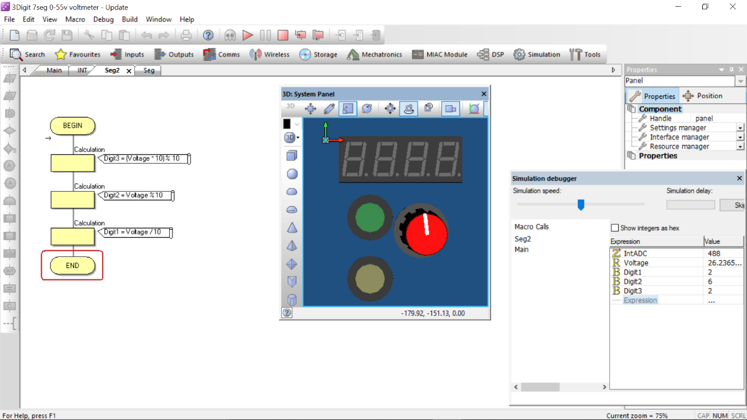Switch to the INT flowchart tab
Viewport: 747px width, 420px height.
82,70
